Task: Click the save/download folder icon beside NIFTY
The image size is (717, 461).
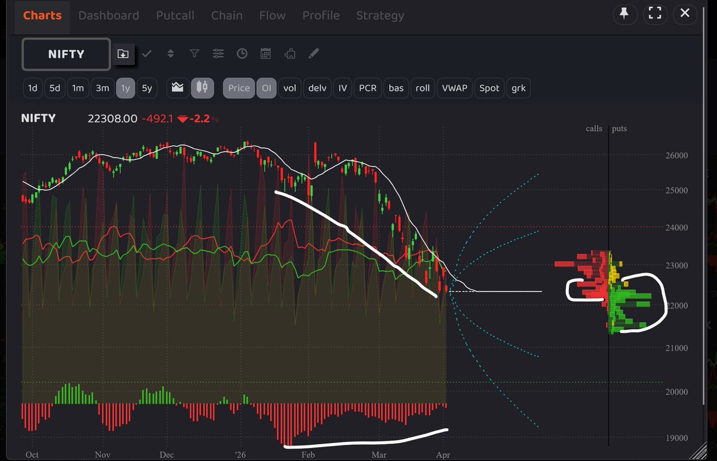Action: pos(122,54)
